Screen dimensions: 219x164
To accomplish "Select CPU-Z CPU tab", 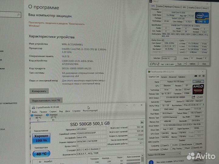I will (x=153, y=6).
